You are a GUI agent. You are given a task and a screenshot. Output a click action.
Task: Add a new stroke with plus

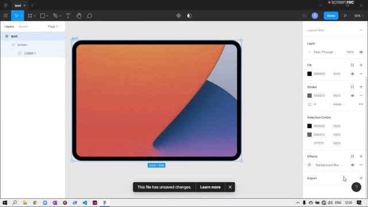pyautogui.click(x=361, y=87)
